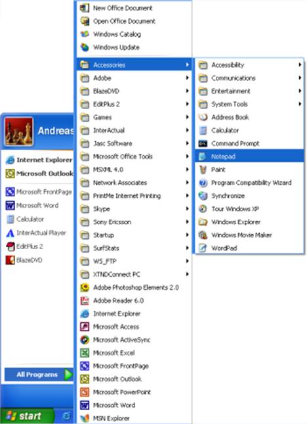
Task: Click the Tour Windows XP icon
Action: 203,209
